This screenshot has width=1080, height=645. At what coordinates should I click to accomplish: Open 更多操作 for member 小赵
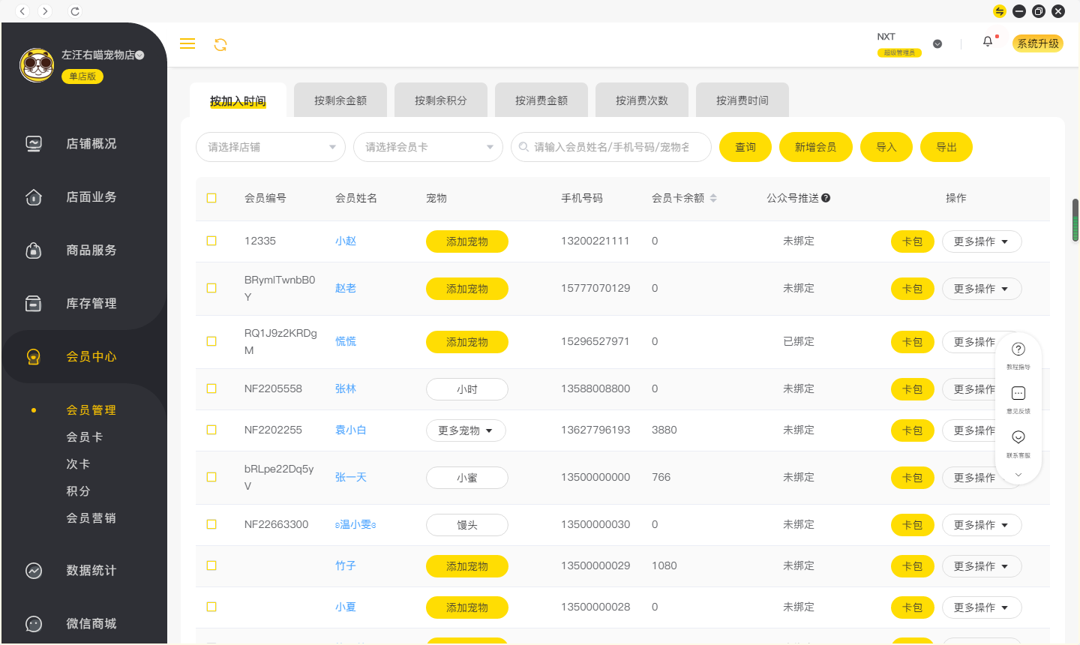982,241
